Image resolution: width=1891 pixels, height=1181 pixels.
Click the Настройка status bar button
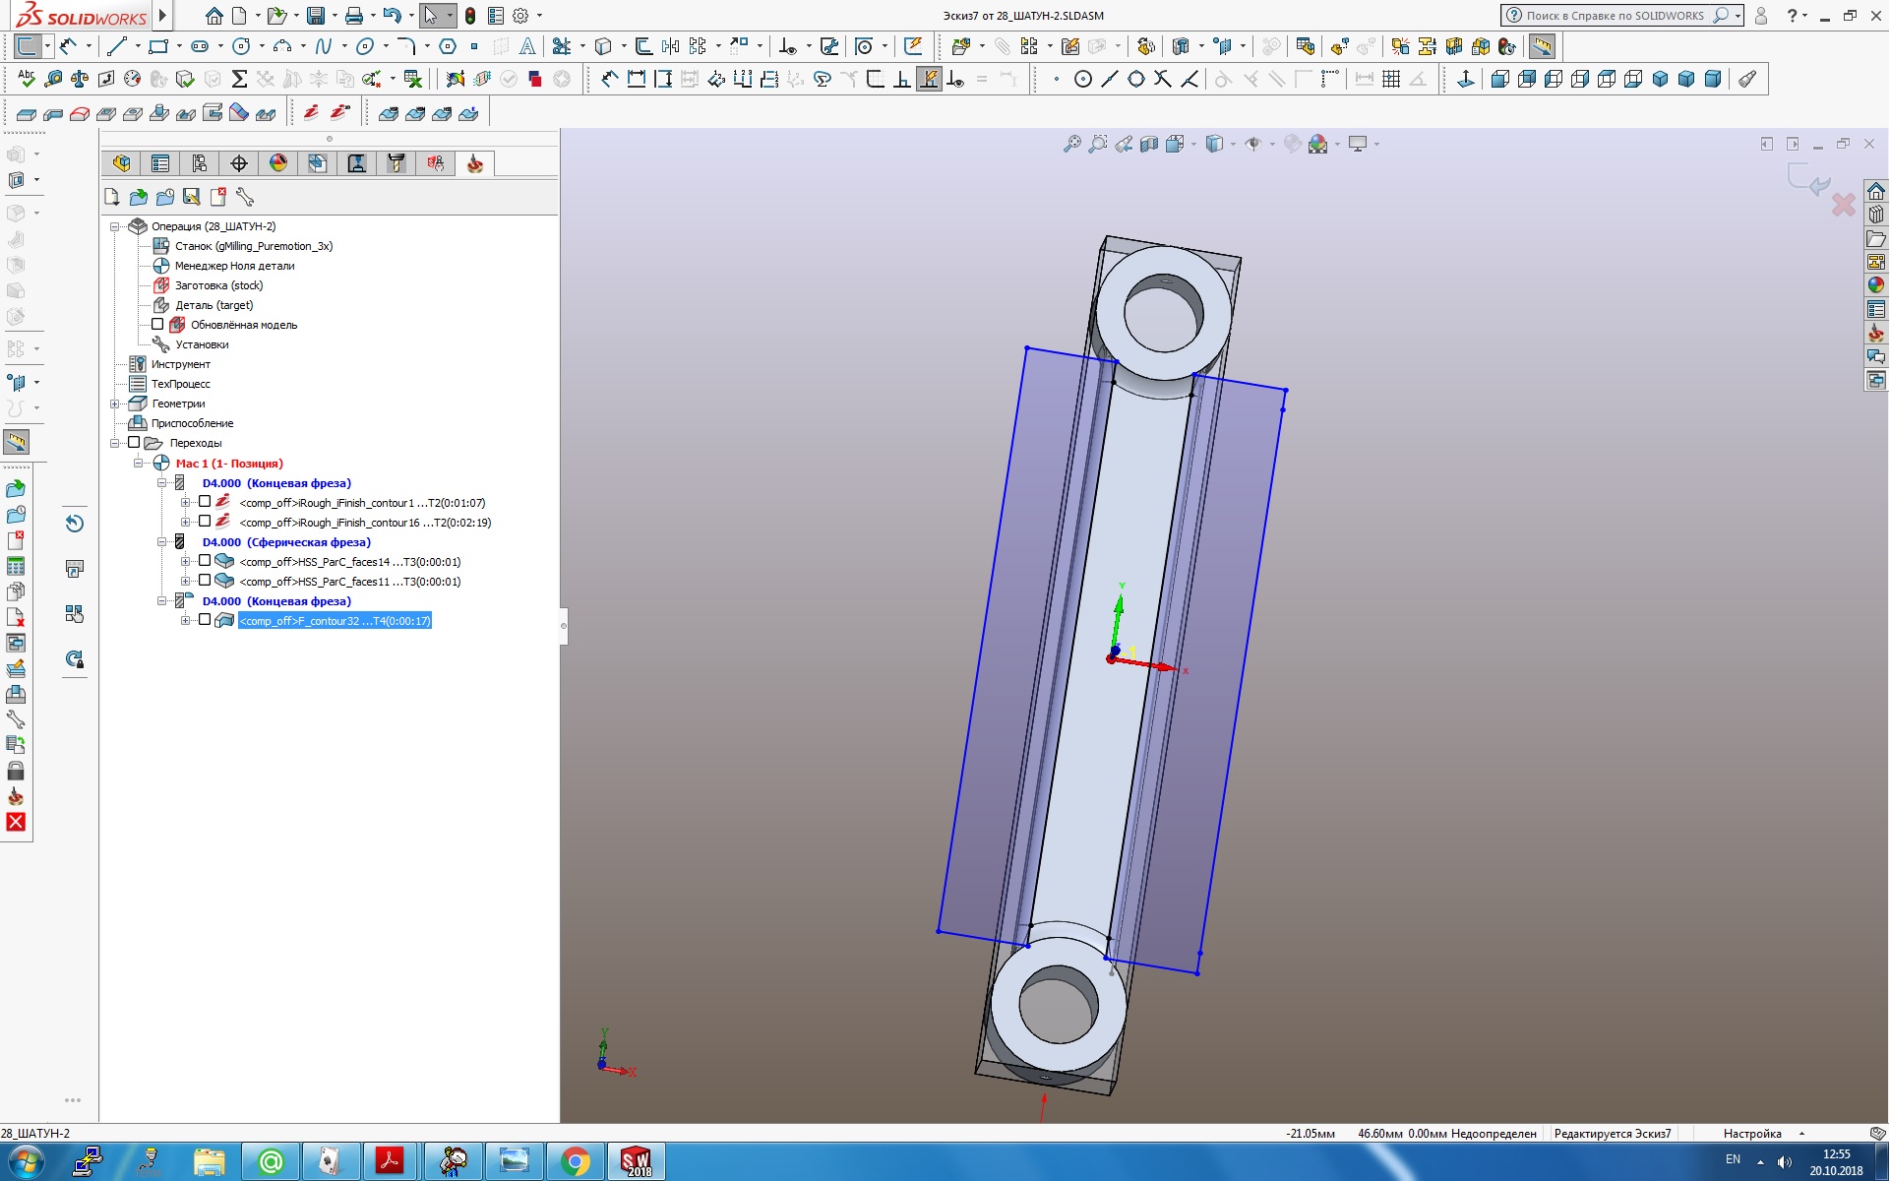tap(1751, 1134)
